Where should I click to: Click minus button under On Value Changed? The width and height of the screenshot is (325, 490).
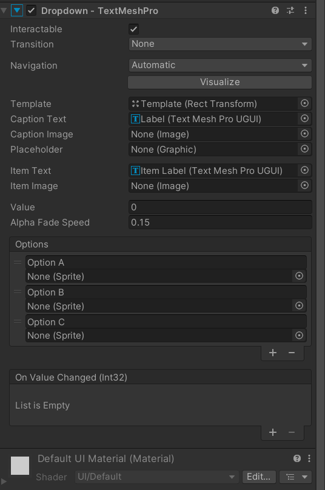(292, 432)
